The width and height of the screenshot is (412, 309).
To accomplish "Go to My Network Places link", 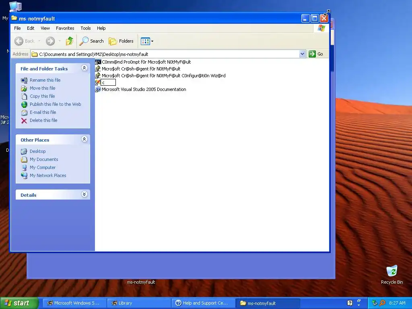I will [48, 175].
